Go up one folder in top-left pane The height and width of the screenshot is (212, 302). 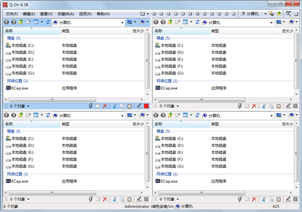[x=21, y=22]
